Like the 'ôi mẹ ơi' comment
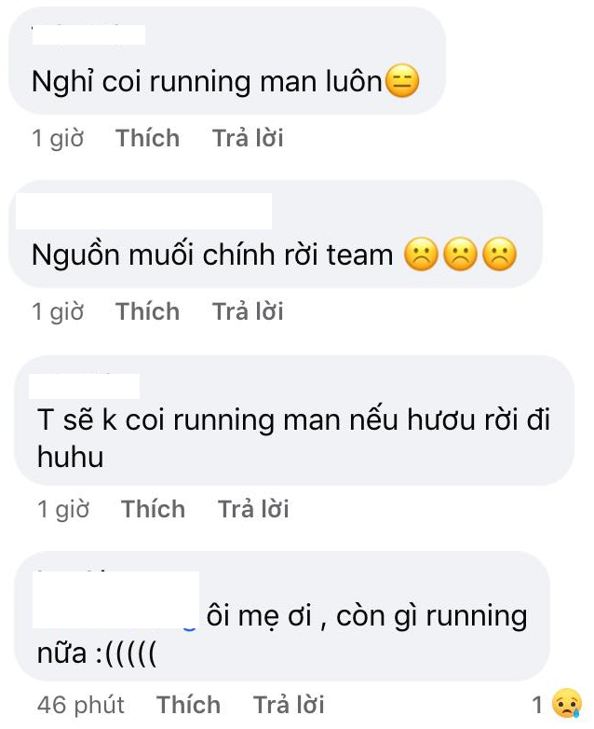 (x=188, y=705)
